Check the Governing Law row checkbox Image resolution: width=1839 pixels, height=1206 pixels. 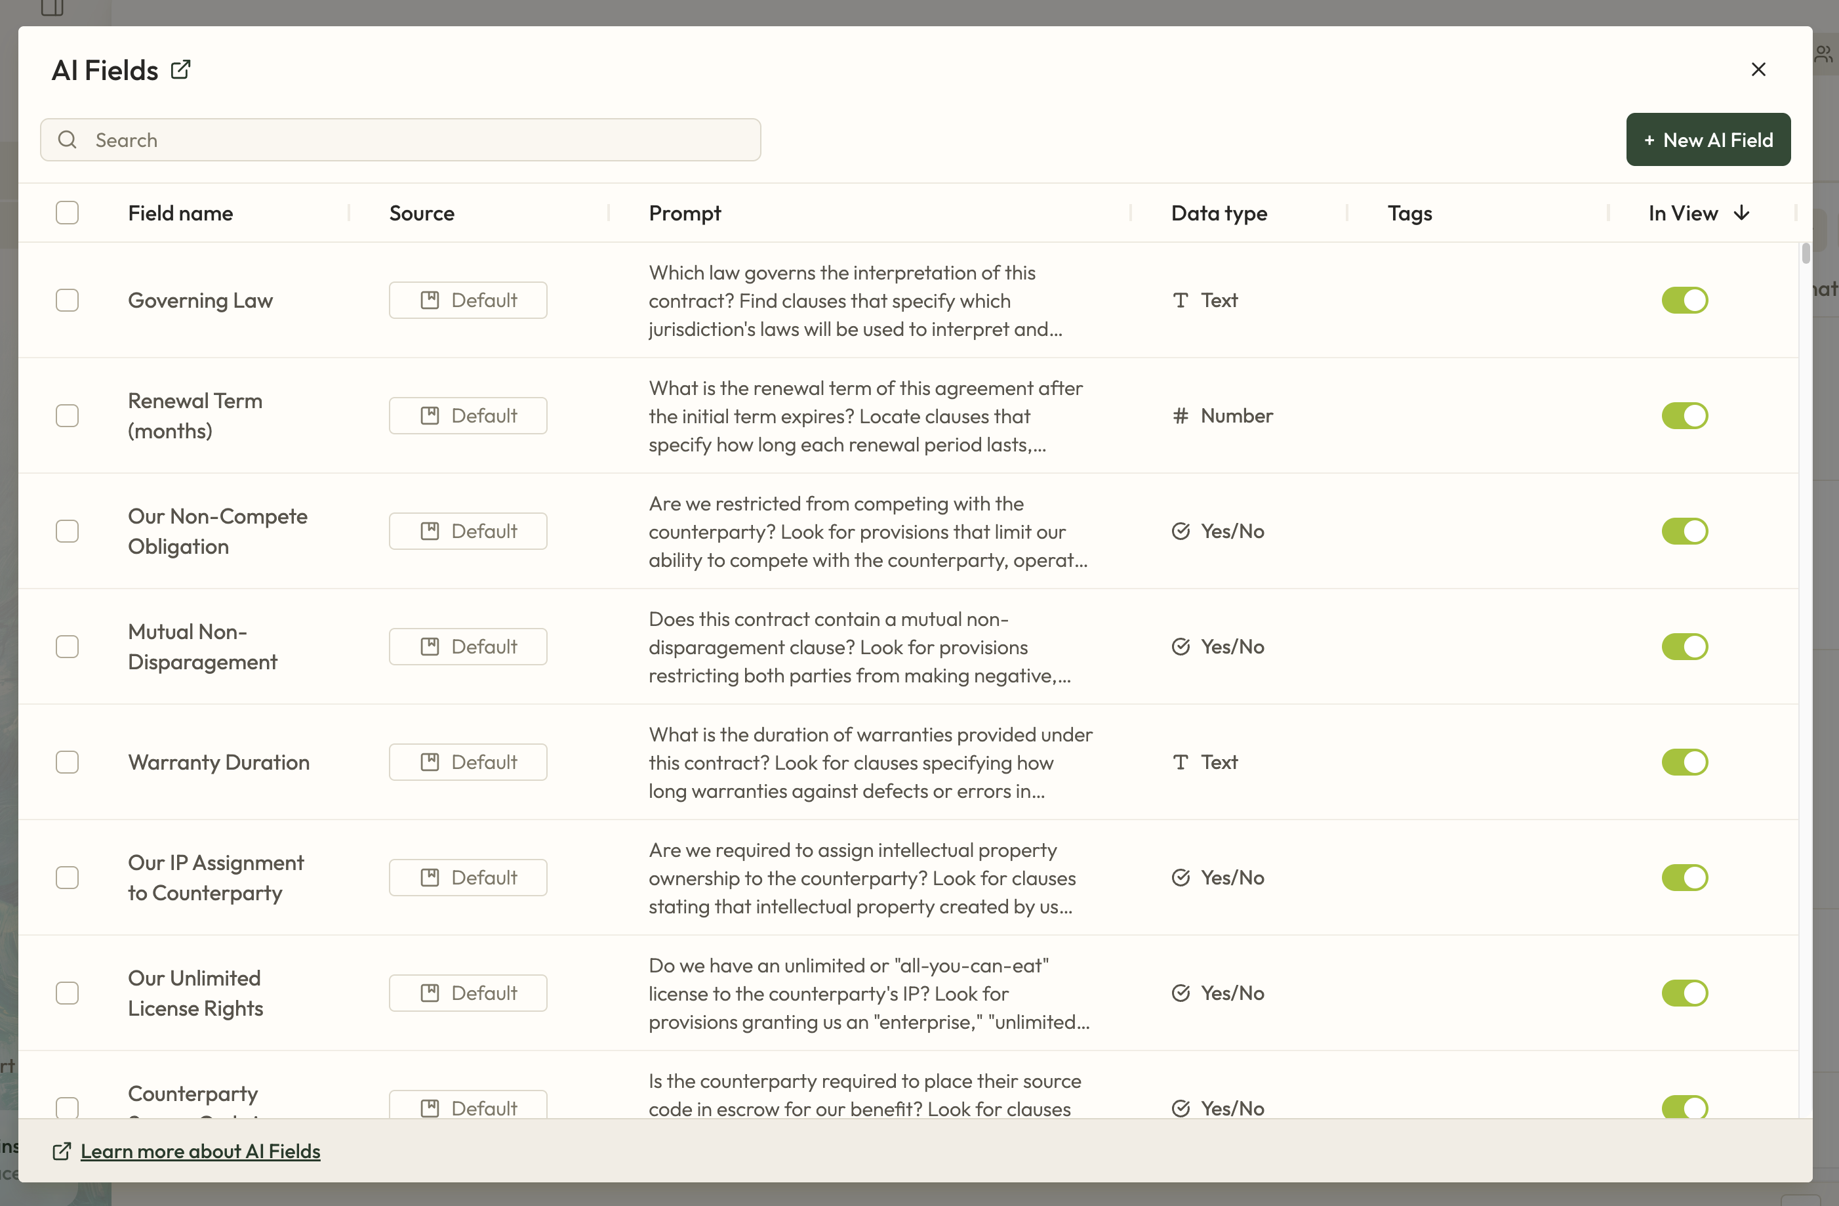point(67,300)
